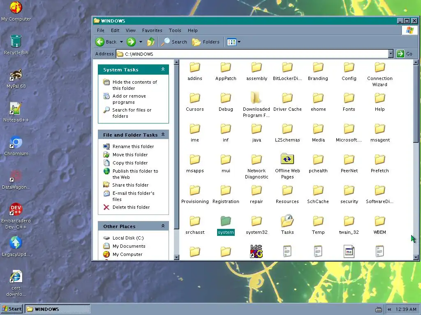Select the cert download shortcut

coord(16,283)
